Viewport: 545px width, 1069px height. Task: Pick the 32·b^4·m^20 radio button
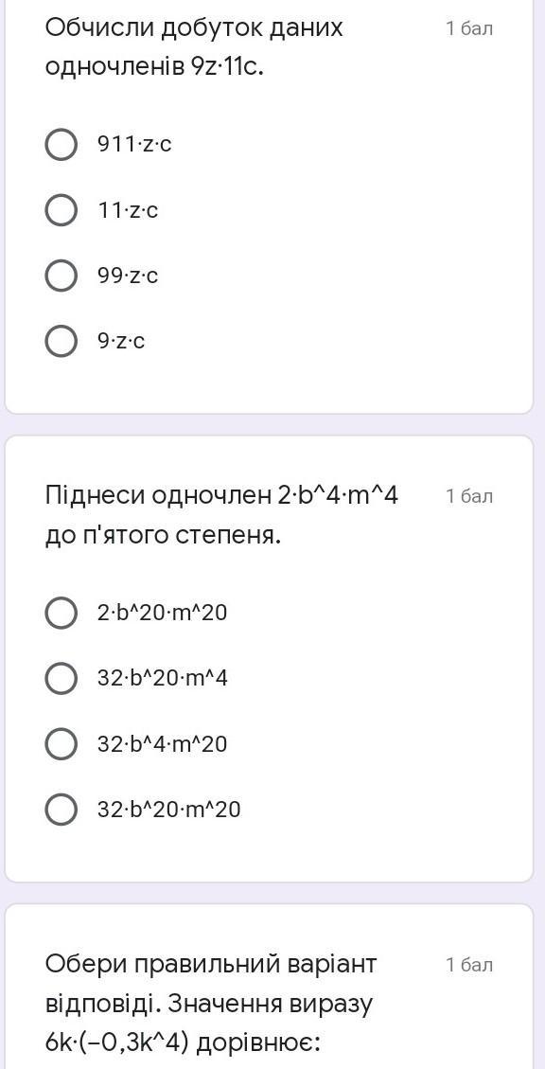coord(61,744)
